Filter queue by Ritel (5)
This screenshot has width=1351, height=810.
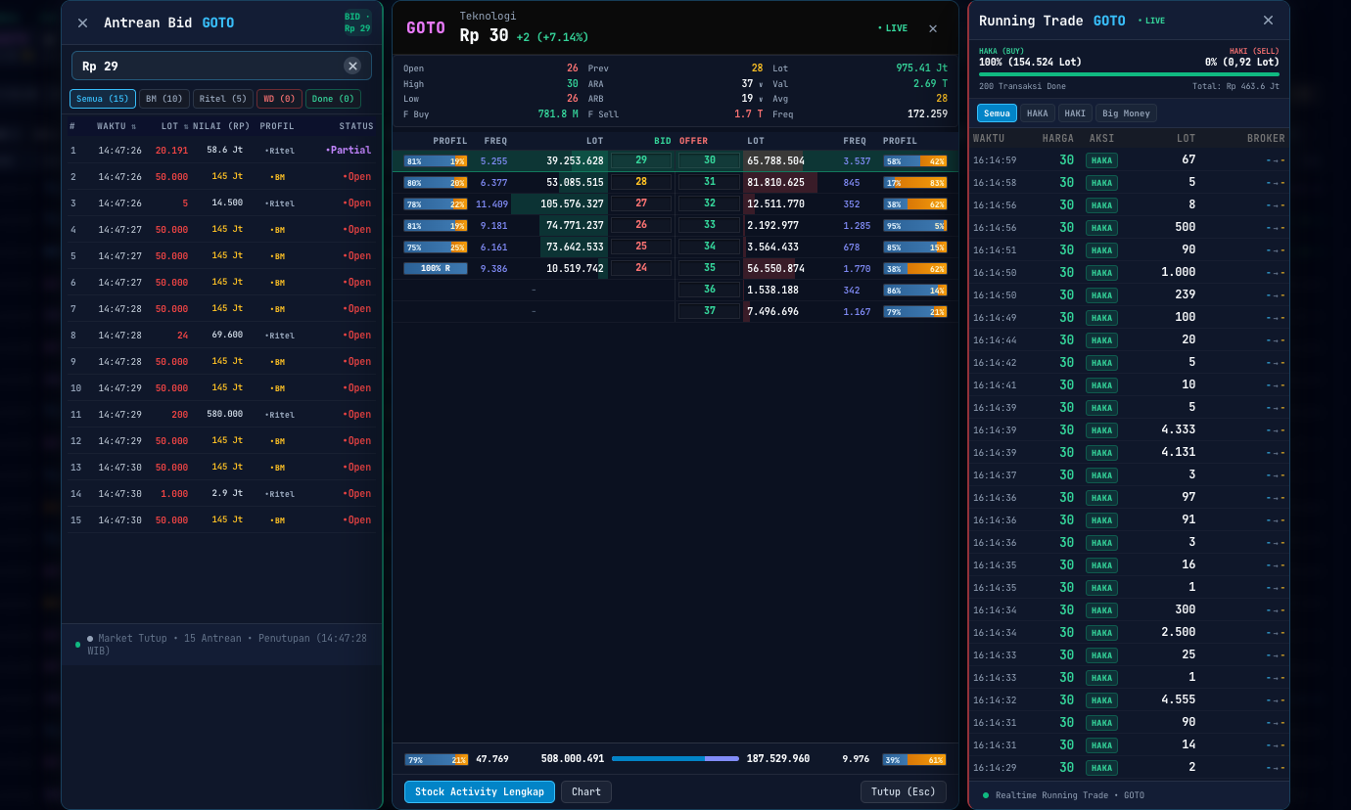[x=223, y=99]
